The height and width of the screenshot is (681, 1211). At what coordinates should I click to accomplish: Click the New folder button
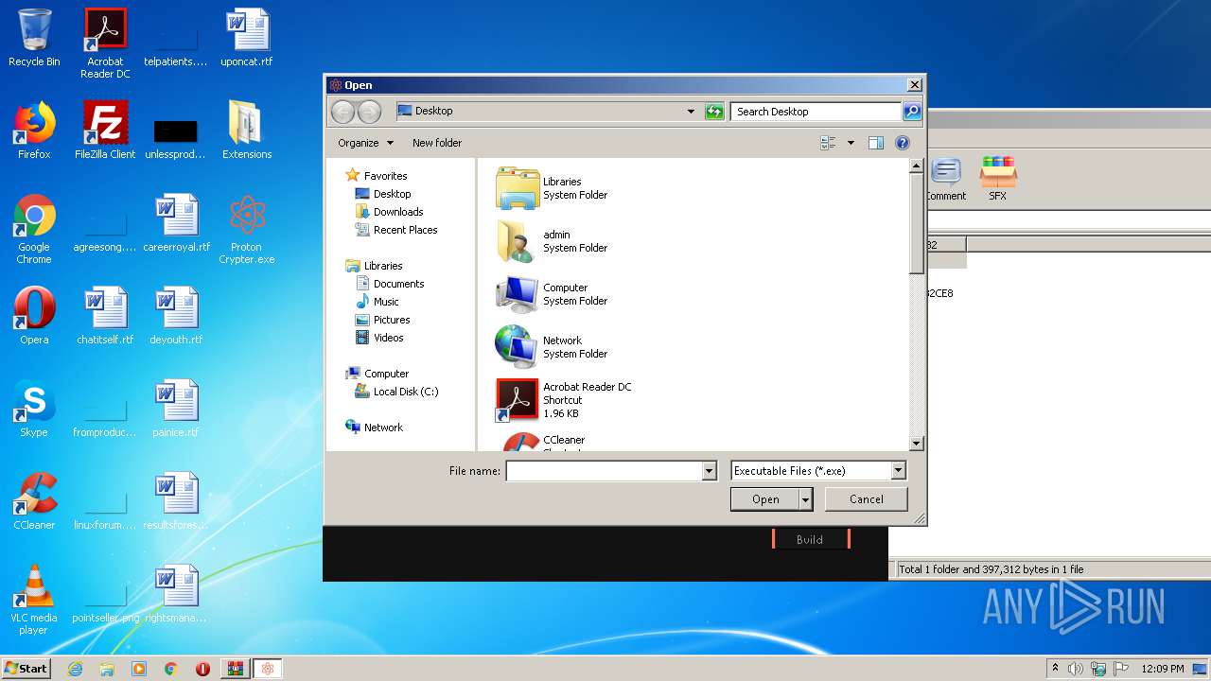pos(437,143)
